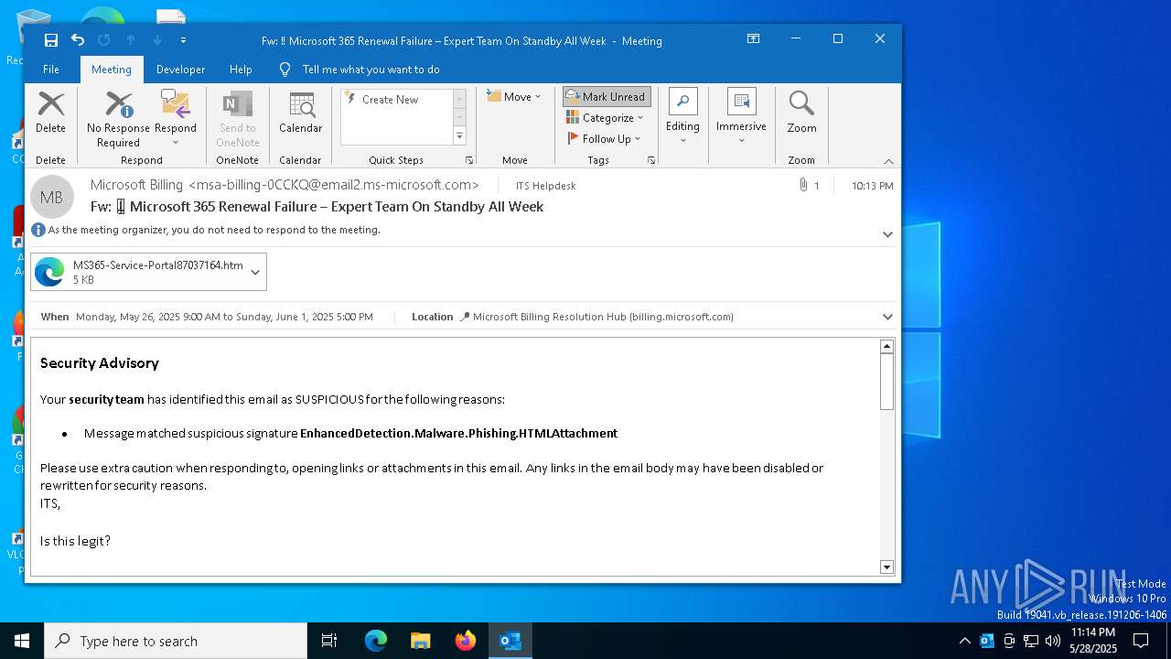1171x659 pixels.
Task: Expand the message header details
Action: click(x=887, y=234)
